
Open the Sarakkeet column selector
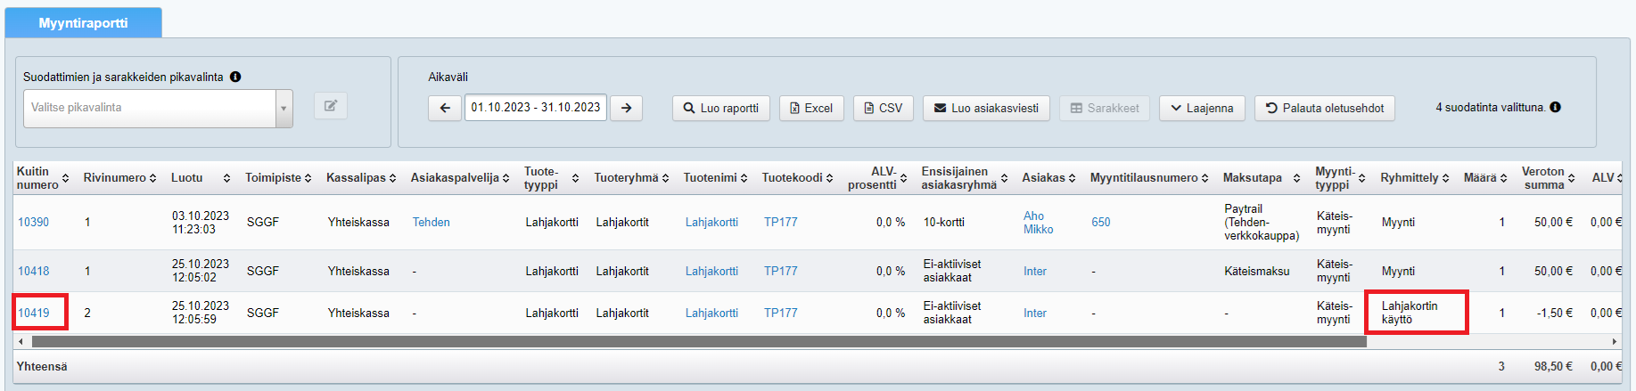pos(1104,108)
